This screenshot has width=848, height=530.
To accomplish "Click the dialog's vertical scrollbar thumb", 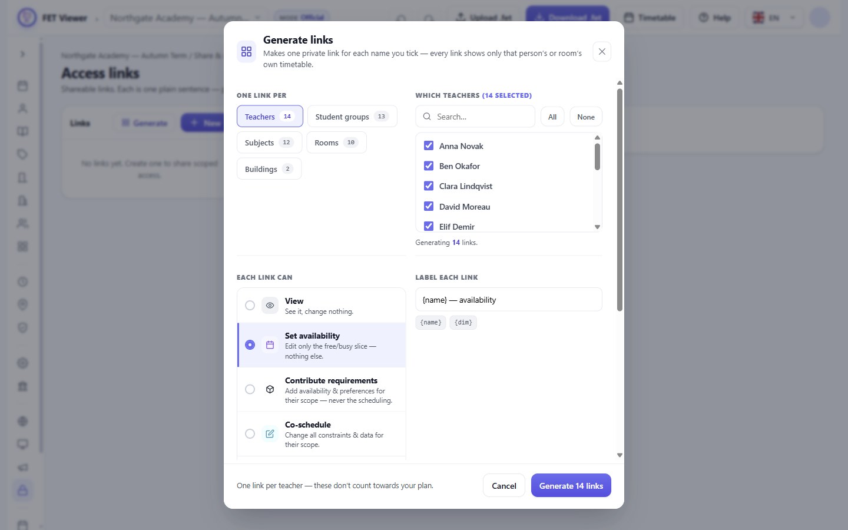I will (620, 200).
